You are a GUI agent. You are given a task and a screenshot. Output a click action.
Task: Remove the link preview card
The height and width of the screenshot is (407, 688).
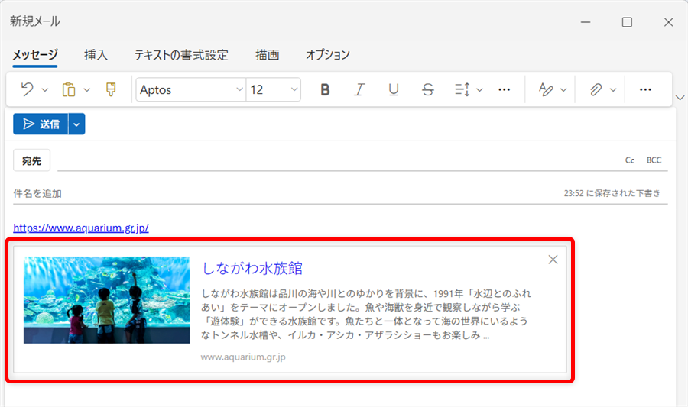pos(553,260)
